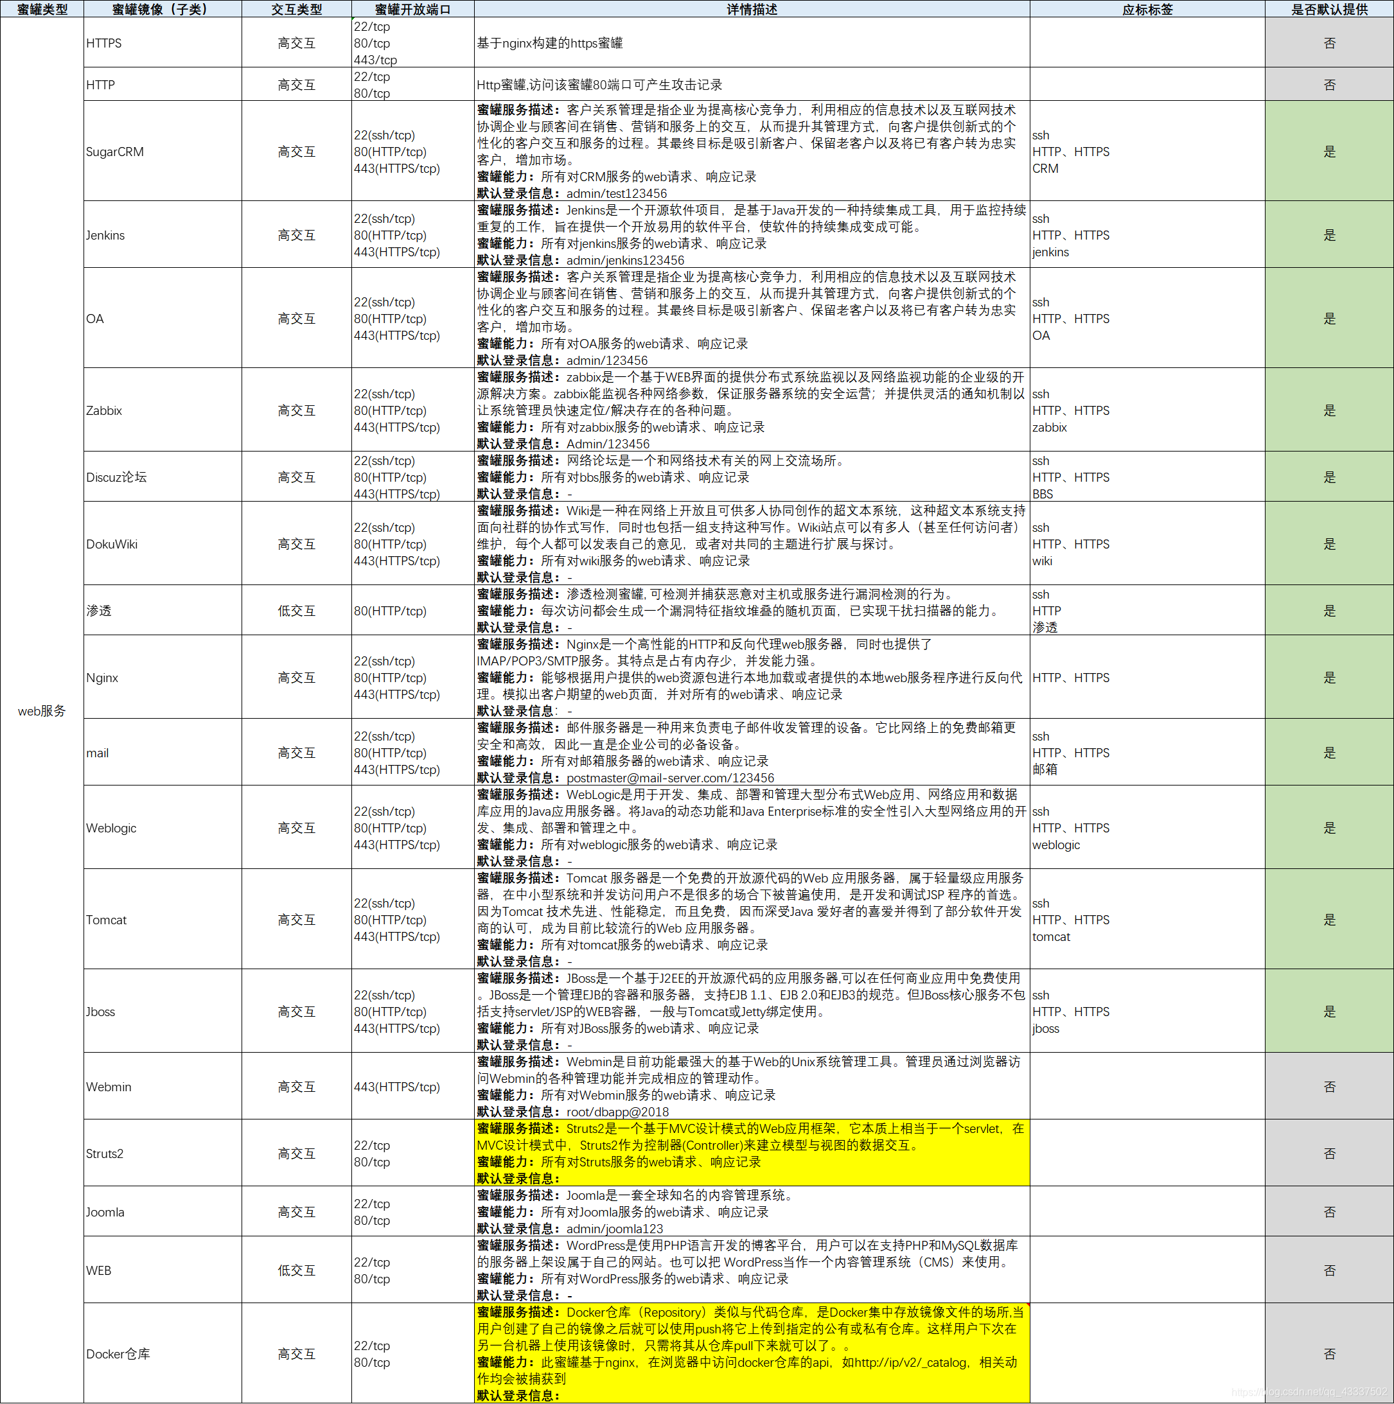Click the 低交互 cell in 渗透 row

pos(297,610)
